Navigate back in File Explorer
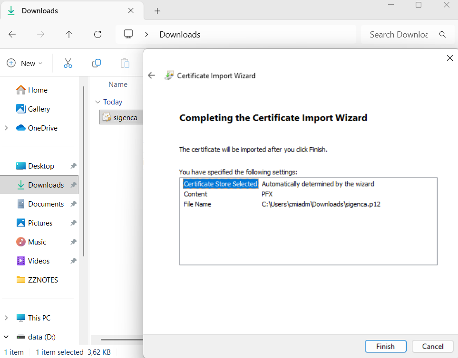458x358 pixels. click(12, 34)
